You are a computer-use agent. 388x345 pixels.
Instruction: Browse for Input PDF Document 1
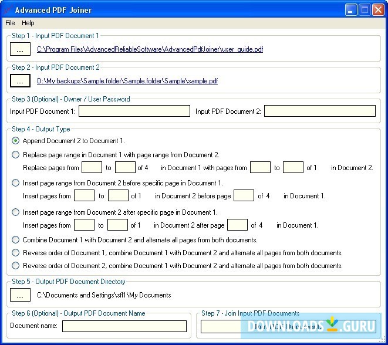coord(20,49)
